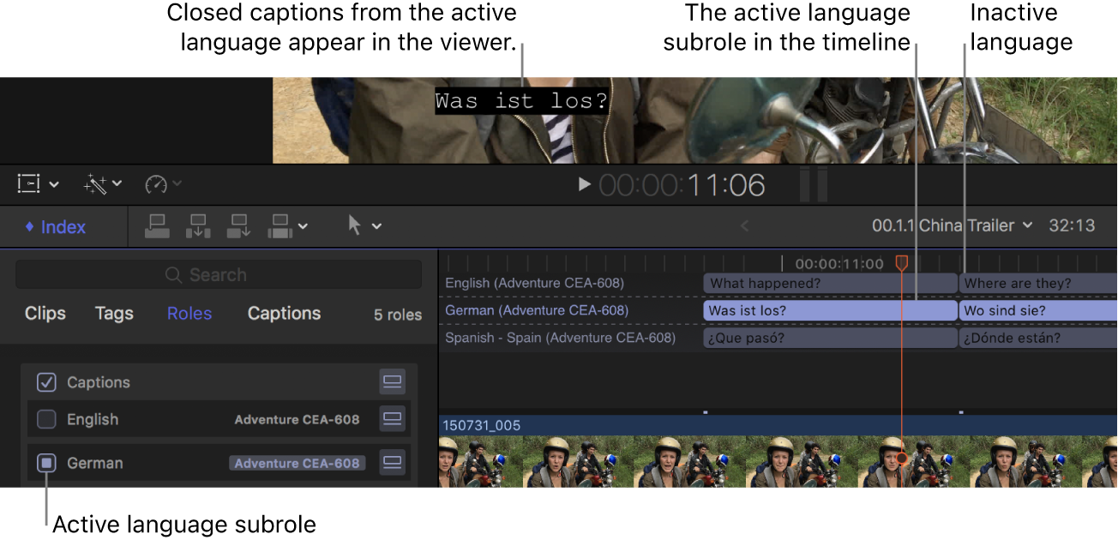This screenshot has height=540, width=1118.
Task: Click the append clip edit icon
Action: (x=239, y=226)
